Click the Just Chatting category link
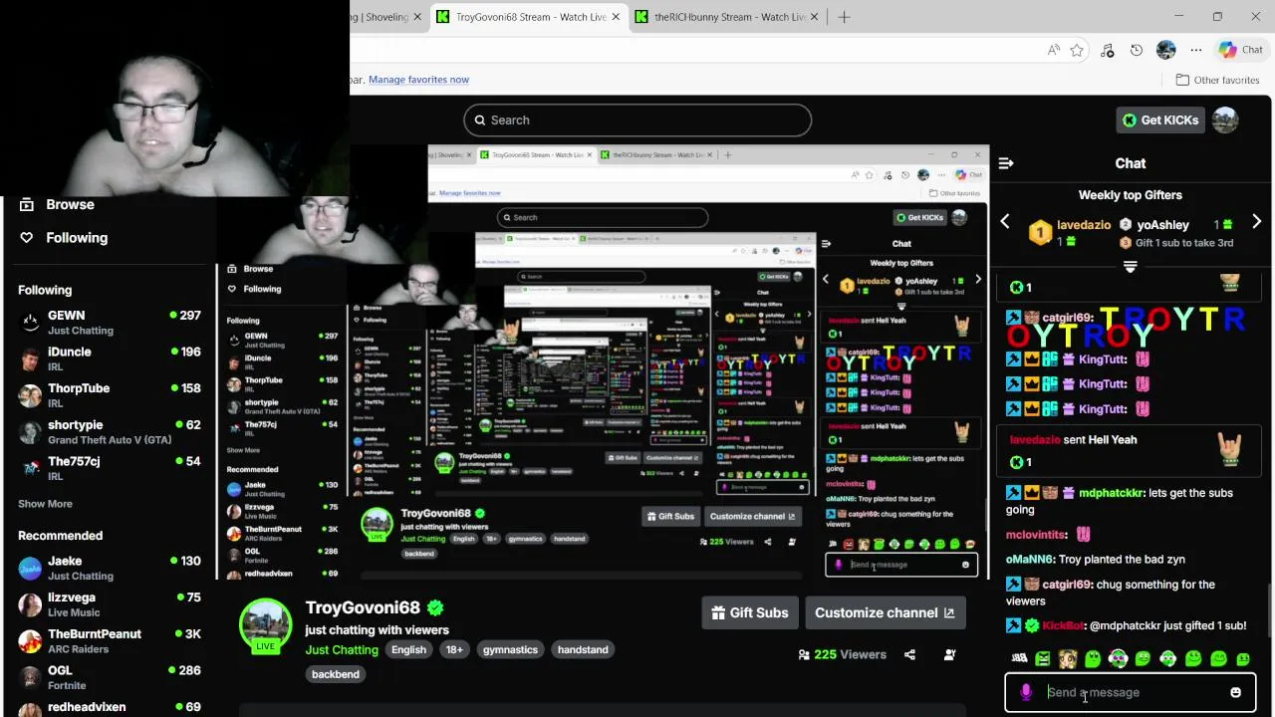The image size is (1275, 717). point(342,649)
